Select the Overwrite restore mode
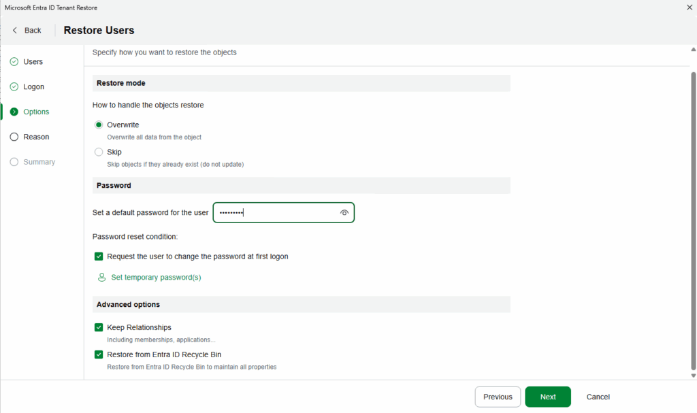This screenshot has width=697, height=413. [99, 125]
